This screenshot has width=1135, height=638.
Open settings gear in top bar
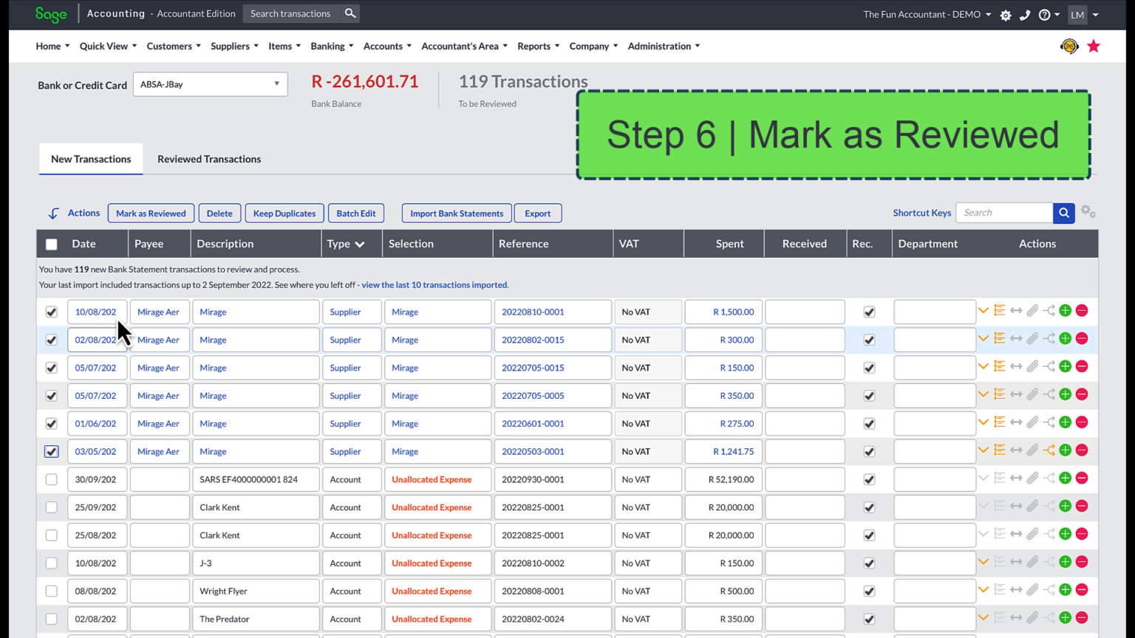[1006, 15]
